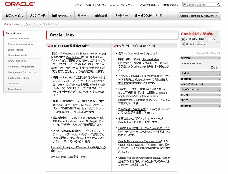Open the ダウンロード navigation menu
This screenshot has width=228, height=174.
[x=37, y=15]
